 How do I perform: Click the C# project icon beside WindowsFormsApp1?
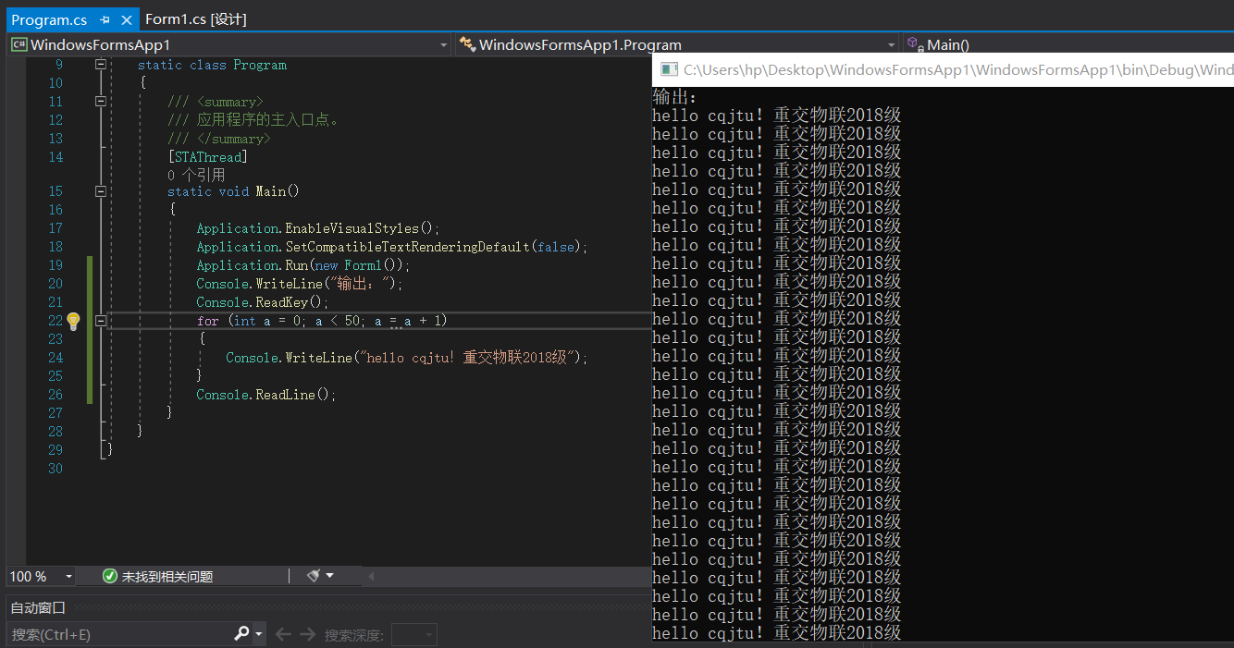19,44
